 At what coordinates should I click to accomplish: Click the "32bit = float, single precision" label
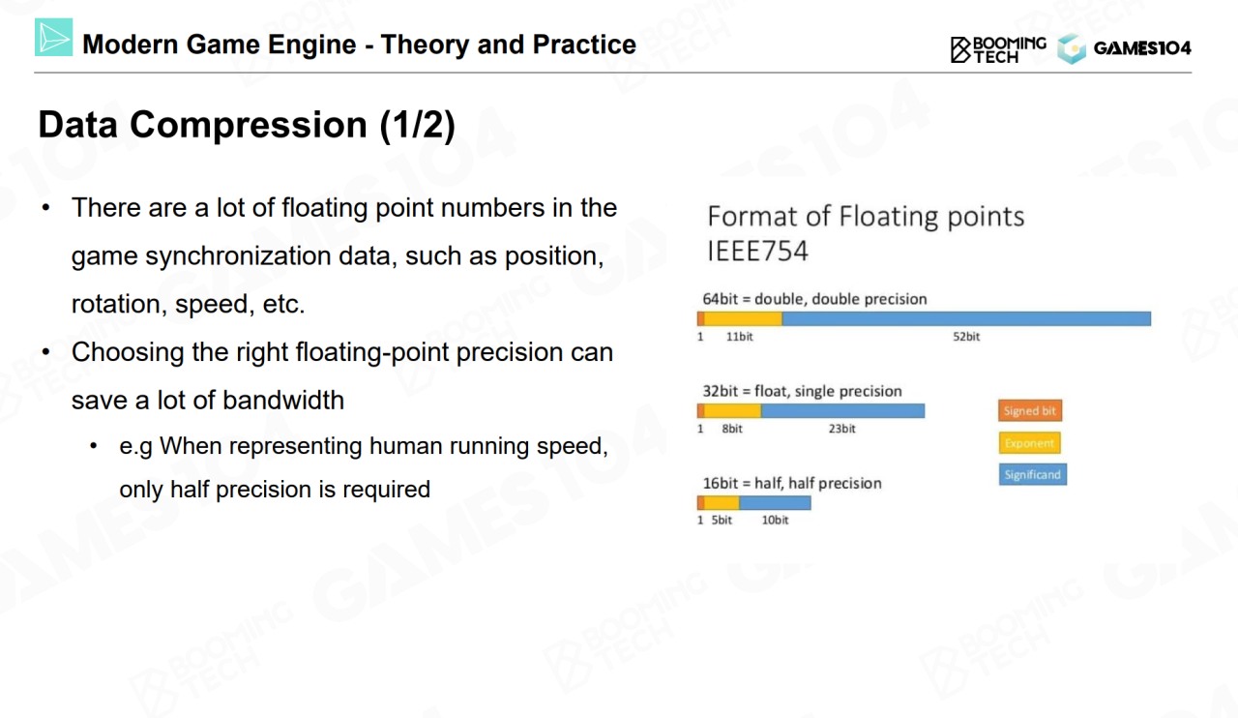802,391
